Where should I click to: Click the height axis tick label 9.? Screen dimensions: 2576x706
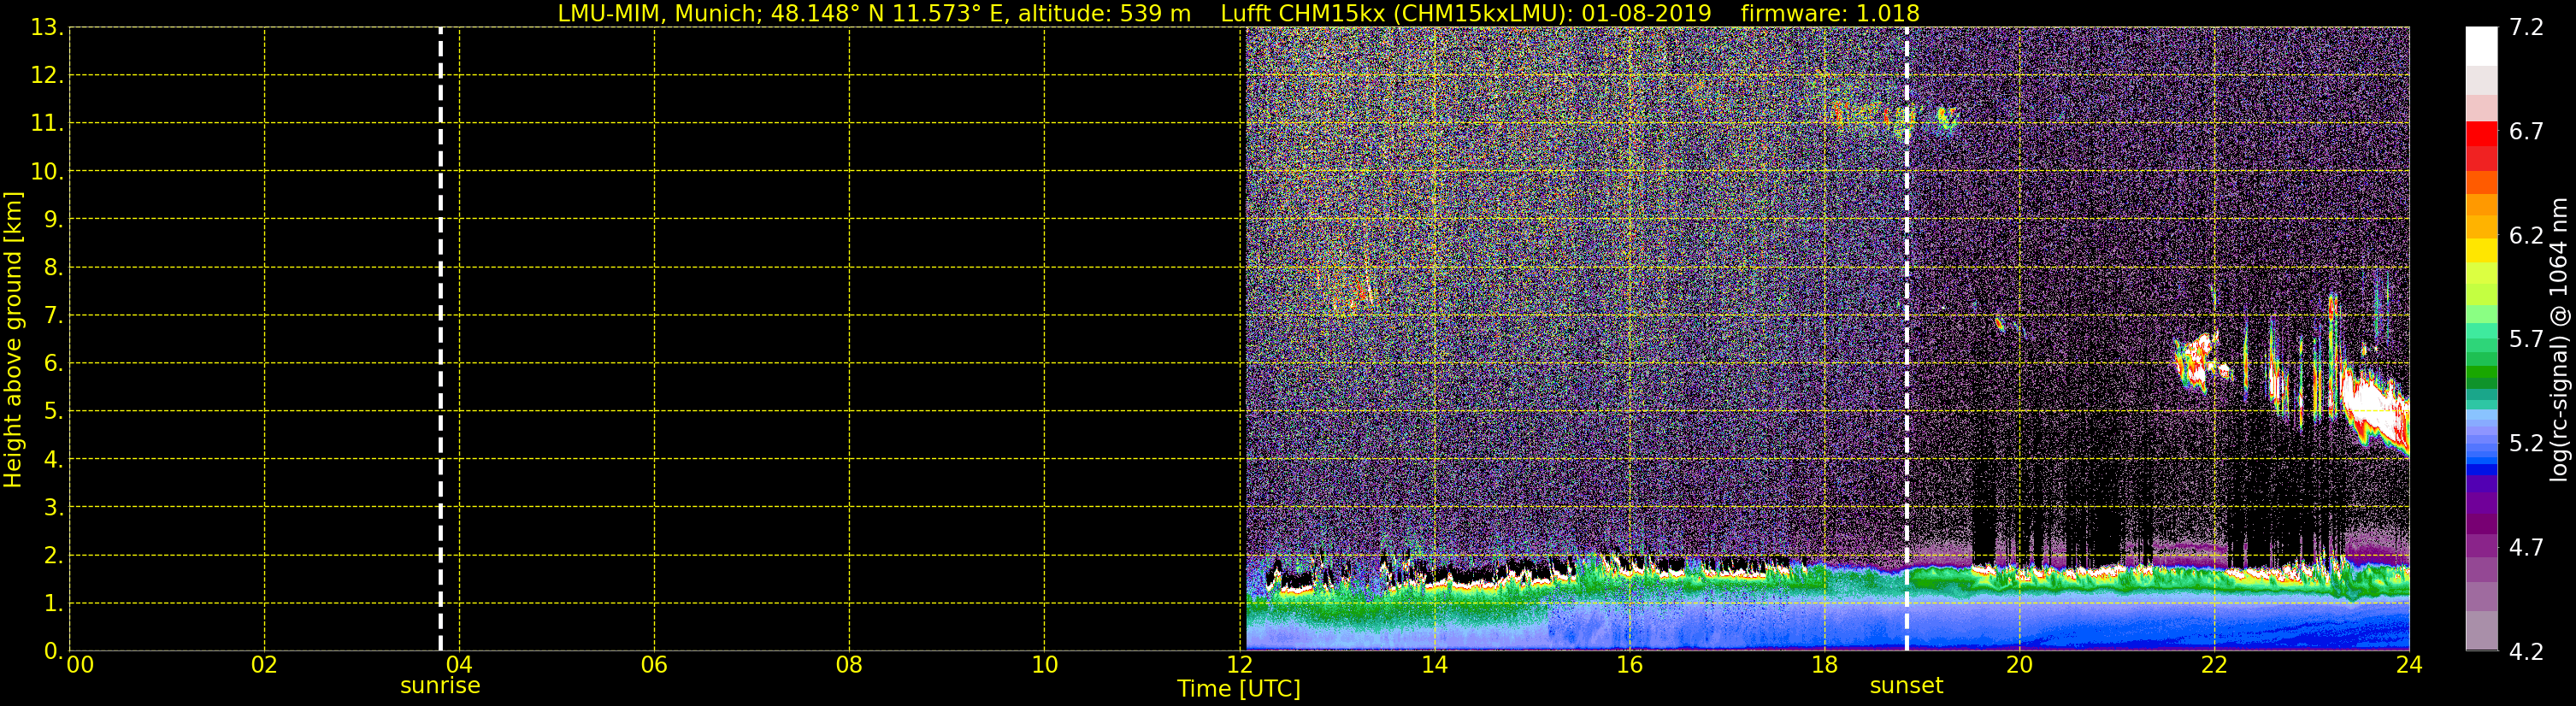53,219
